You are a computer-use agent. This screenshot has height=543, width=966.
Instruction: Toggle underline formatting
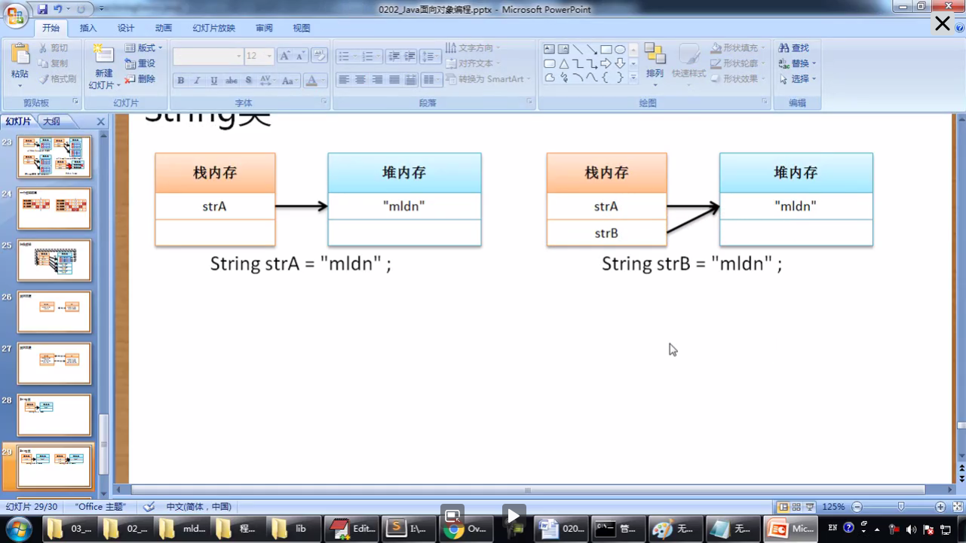pos(214,81)
